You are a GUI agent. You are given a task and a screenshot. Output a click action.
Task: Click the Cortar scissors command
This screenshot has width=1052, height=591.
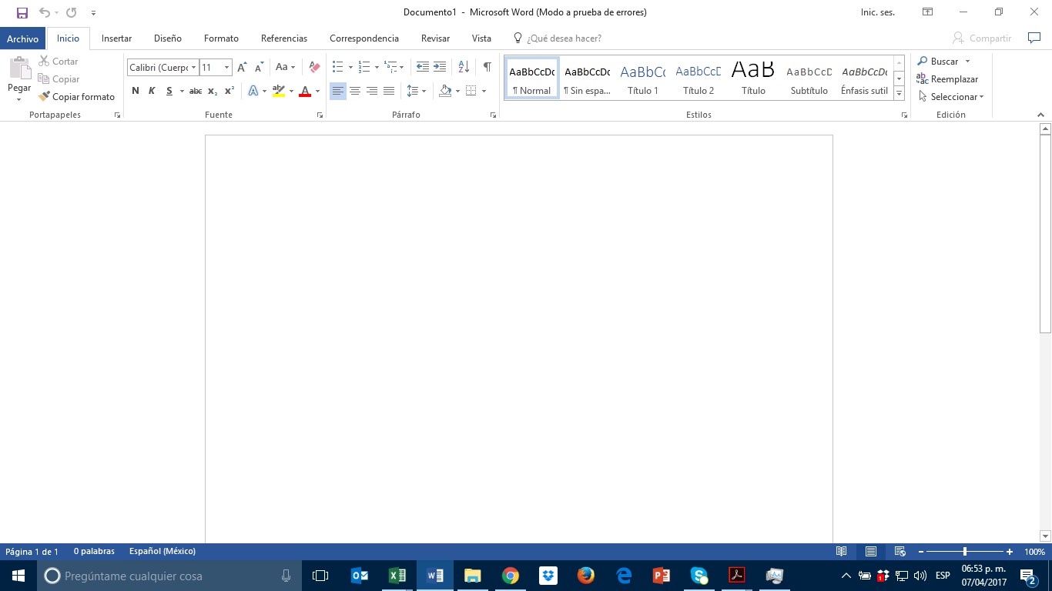[59, 62]
